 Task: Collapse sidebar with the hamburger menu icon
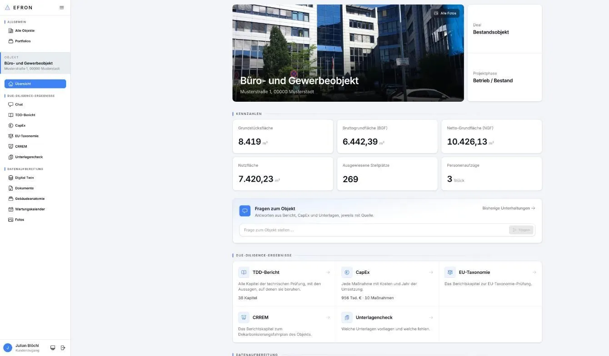pos(62,7)
